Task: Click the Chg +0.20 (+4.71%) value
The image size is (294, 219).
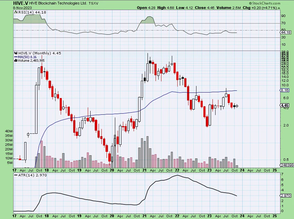Action: [x=260, y=8]
